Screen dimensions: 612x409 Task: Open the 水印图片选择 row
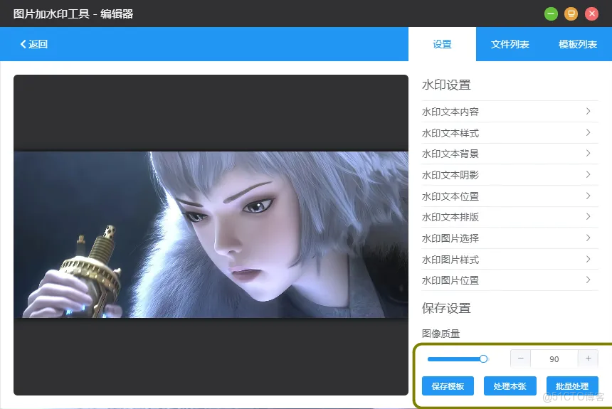click(510, 238)
